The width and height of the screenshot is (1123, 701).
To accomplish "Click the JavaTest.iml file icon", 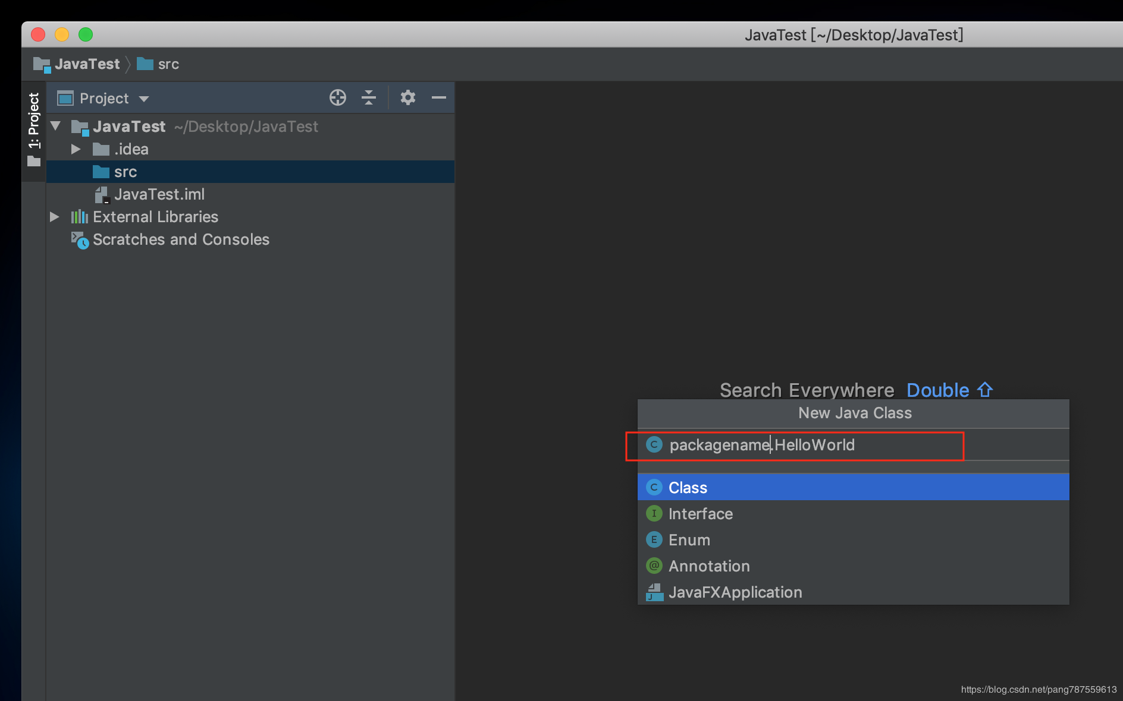I will pos(102,195).
